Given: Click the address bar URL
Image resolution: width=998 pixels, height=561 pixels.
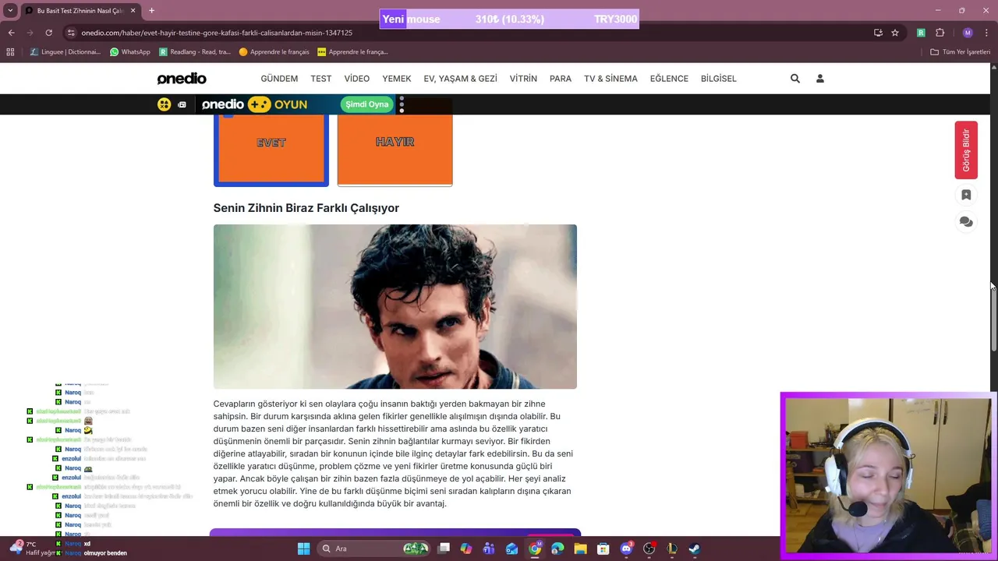Looking at the screenshot, I should (217, 33).
